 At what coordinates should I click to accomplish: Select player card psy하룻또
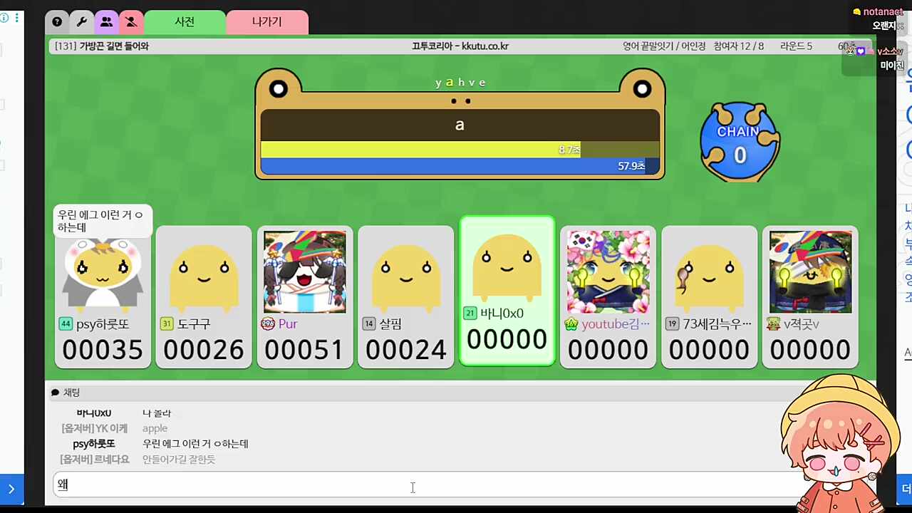click(x=103, y=297)
